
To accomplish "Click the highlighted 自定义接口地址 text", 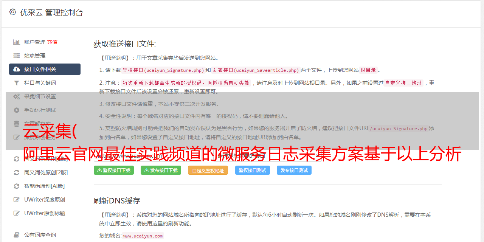I will (403, 83).
